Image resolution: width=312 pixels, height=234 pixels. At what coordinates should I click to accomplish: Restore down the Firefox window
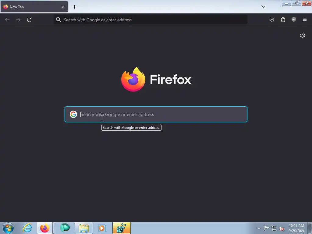pos(296,3)
